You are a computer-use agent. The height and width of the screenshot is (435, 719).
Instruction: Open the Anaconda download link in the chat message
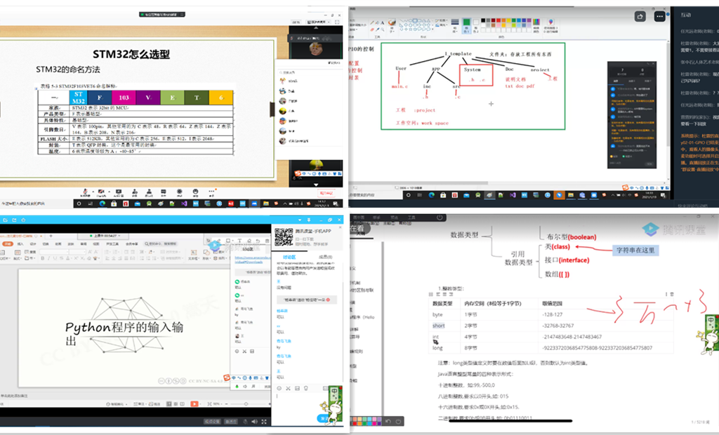(x=253, y=258)
